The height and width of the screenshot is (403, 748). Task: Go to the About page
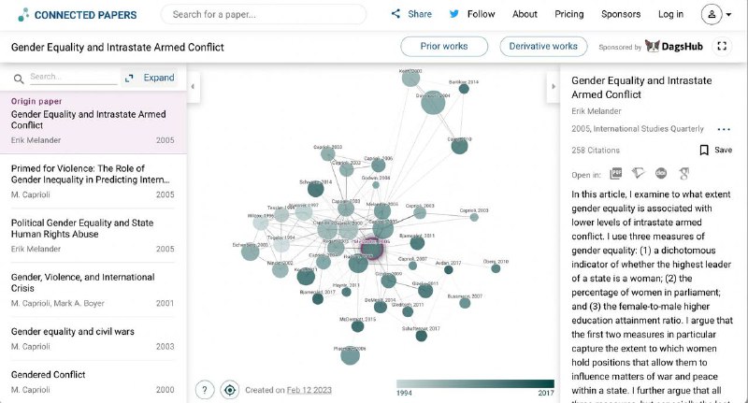[525, 14]
